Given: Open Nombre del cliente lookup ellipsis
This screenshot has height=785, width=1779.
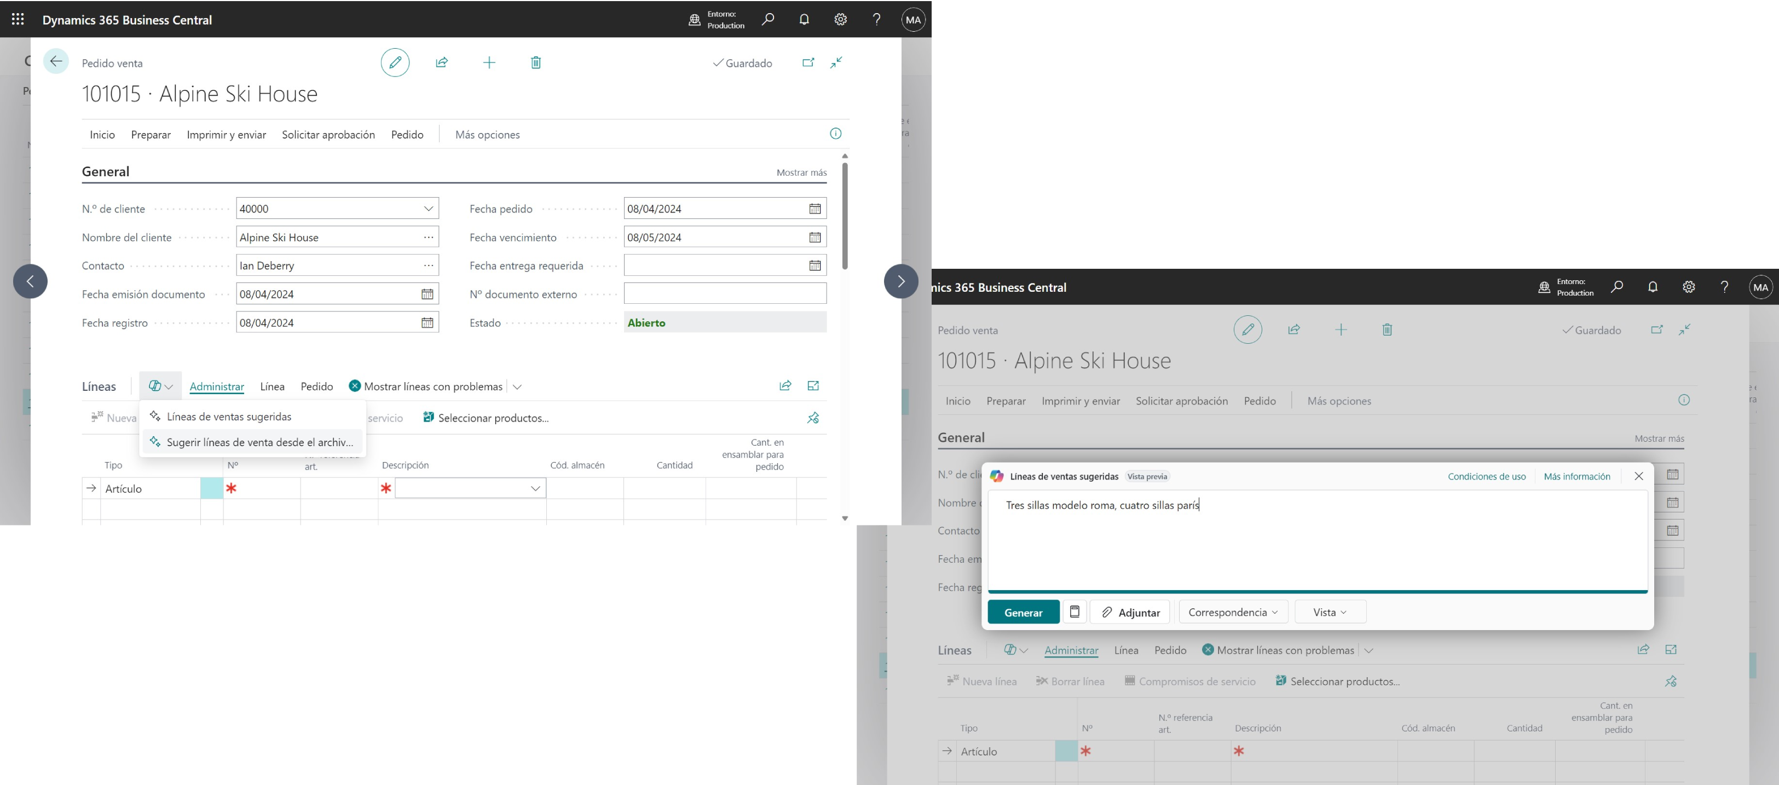Looking at the screenshot, I should (x=428, y=237).
